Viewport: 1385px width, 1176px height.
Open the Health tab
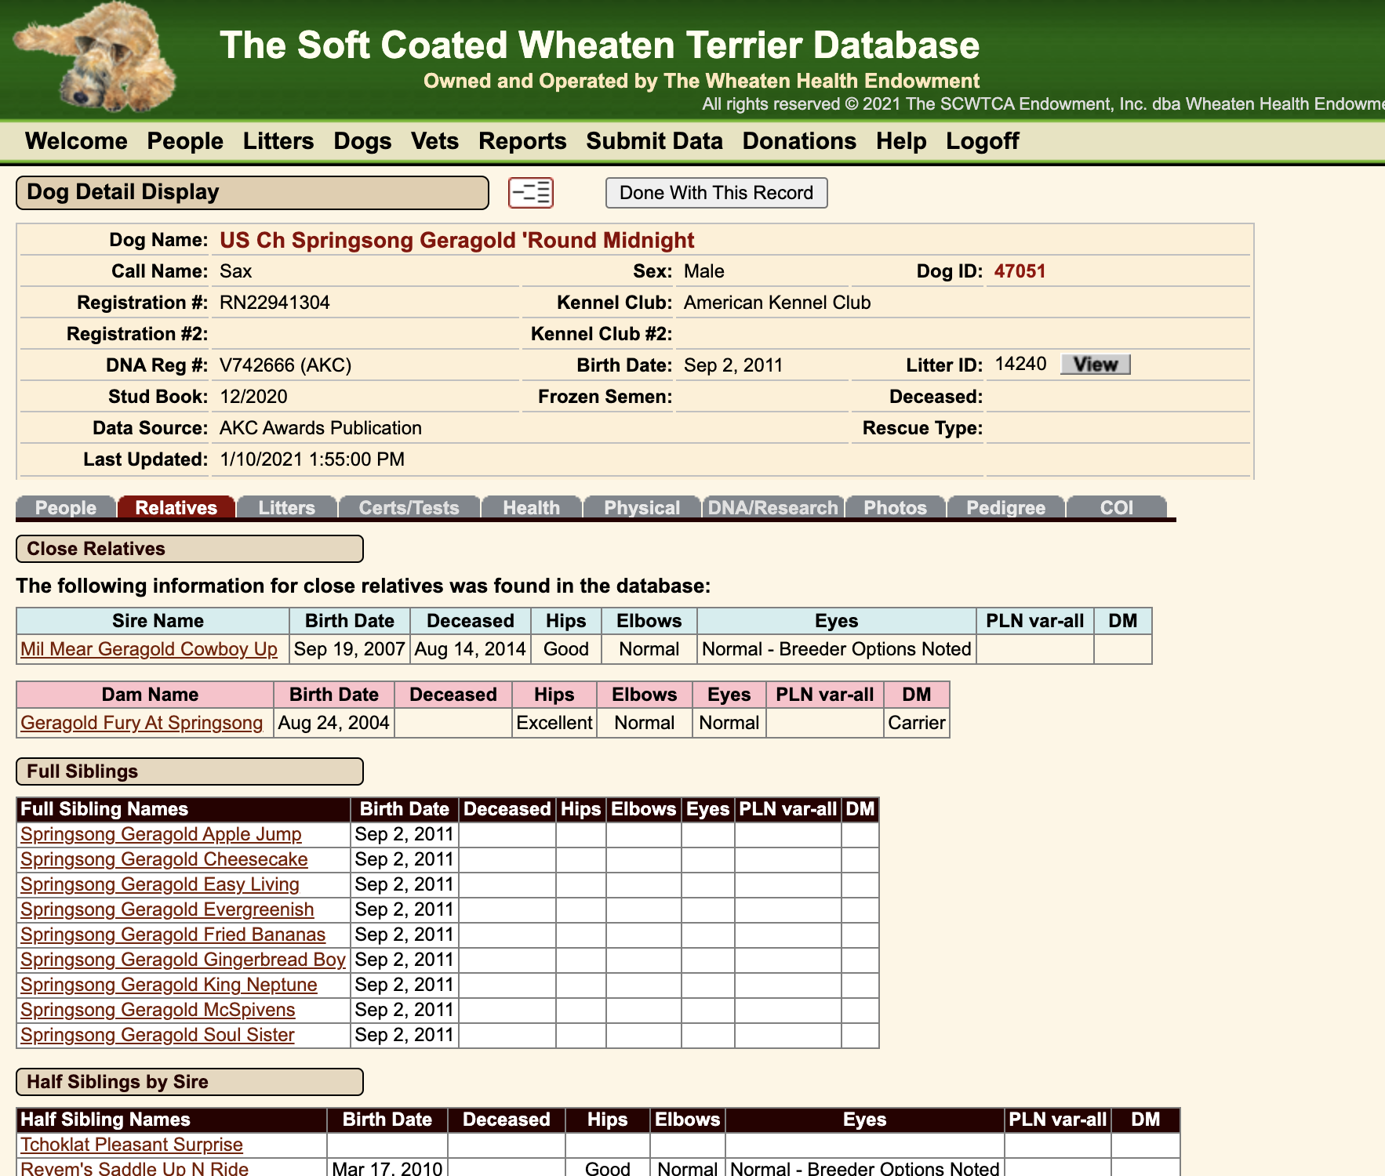532,507
